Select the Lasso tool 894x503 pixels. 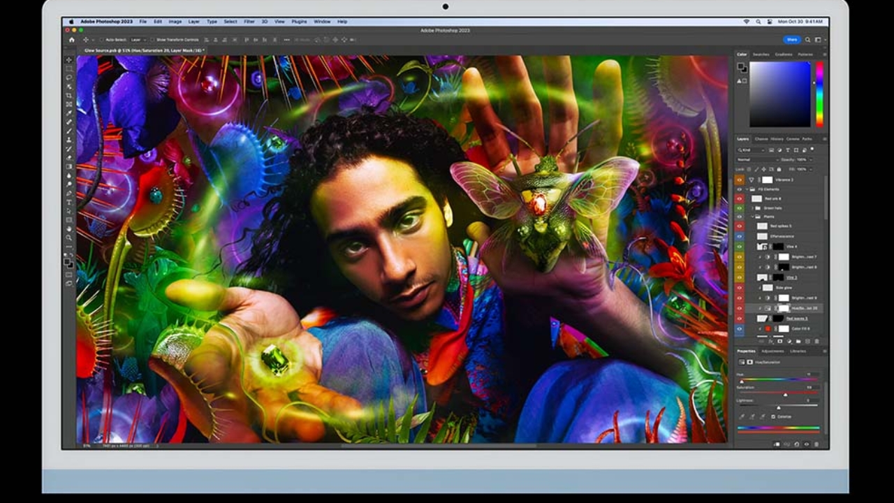point(69,78)
